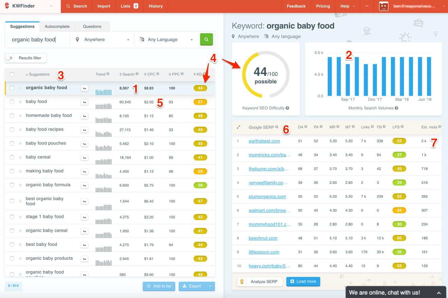Click the Dec '17 bar in volume chart
The width and height of the screenshot is (448, 298).
click(x=375, y=80)
